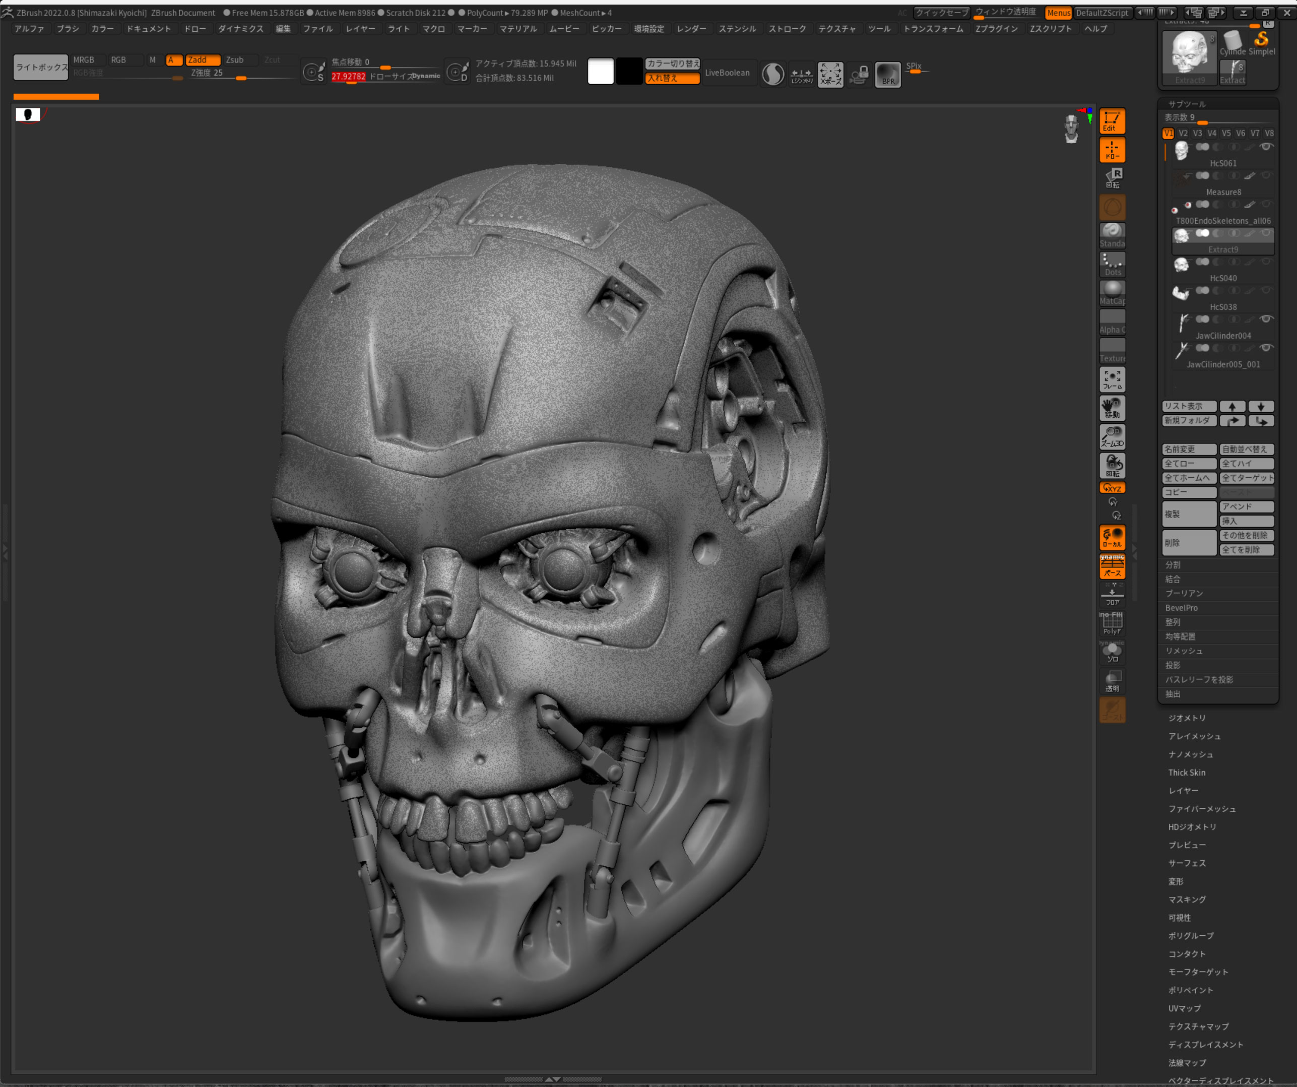Click the lock camera icon beside Xpose
1297x1087 pixels.
[x=859, y=75]
